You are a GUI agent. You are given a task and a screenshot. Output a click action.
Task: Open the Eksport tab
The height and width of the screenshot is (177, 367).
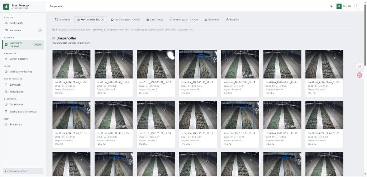pyautogui.click(x=232, y=20)
